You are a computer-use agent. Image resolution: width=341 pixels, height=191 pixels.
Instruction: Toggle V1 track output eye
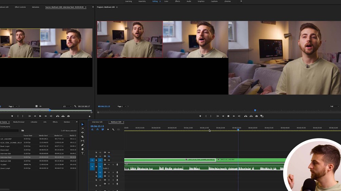point(109,160)
